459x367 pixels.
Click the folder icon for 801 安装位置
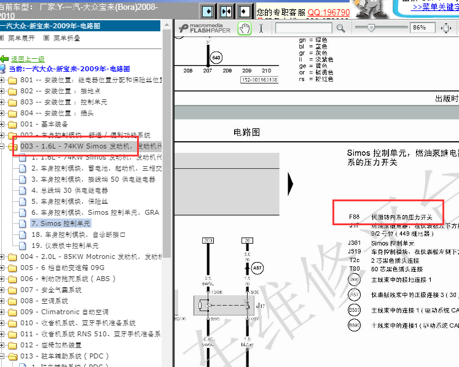[x=12, y=80]
